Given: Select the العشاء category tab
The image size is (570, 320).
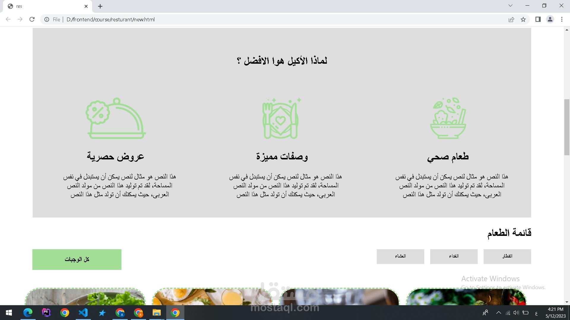Looking at the screenshot, I should pos(400,256).
